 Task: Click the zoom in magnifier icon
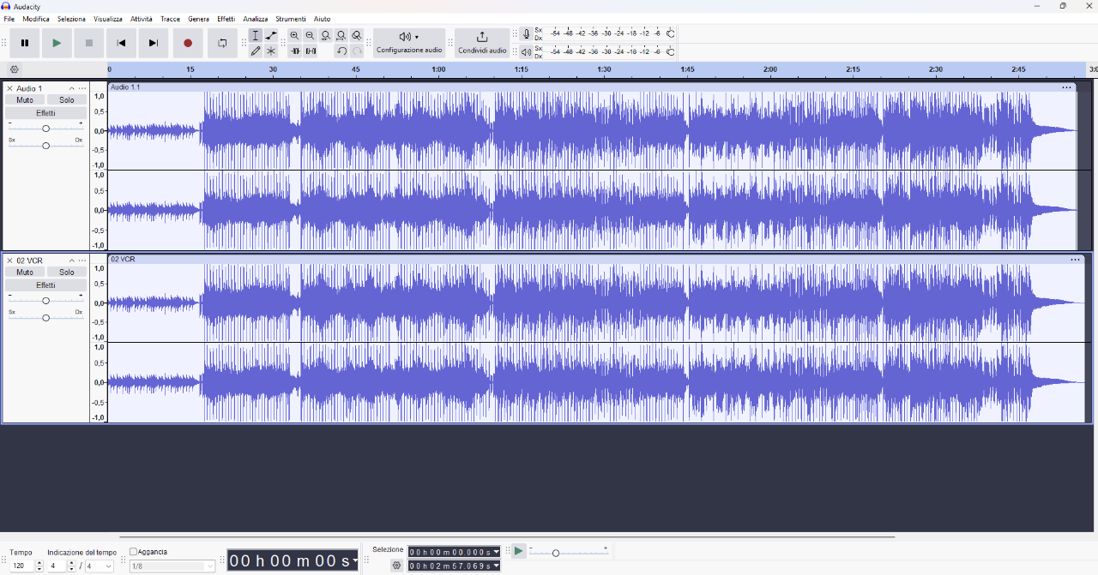point(294,35)
